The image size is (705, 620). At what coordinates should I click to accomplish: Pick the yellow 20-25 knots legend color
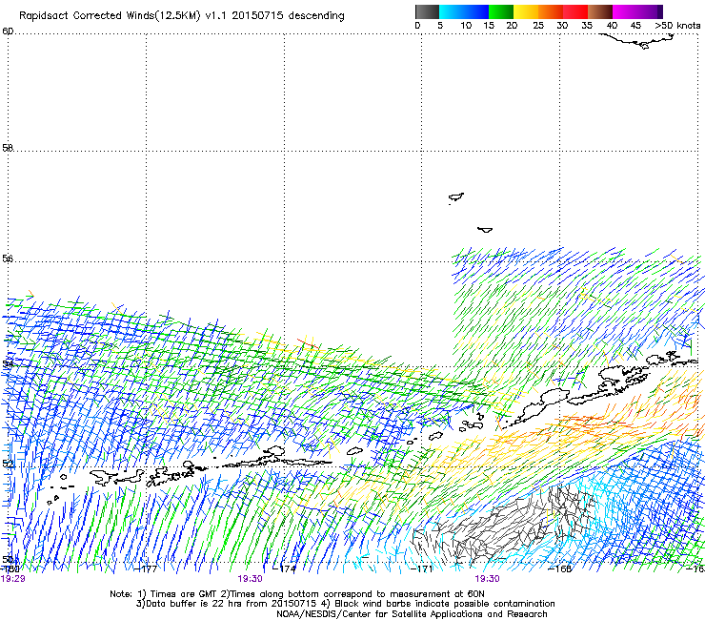point(526,11)
